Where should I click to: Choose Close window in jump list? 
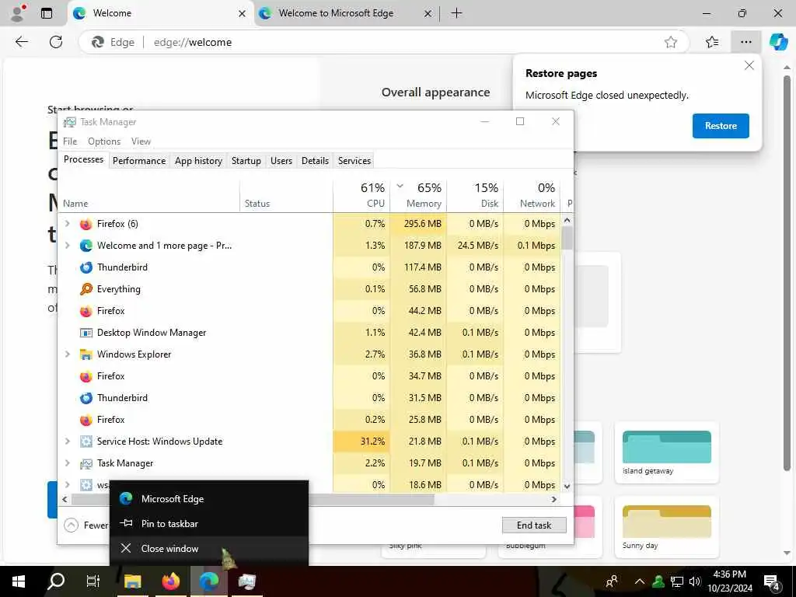[x=209, y=549]
